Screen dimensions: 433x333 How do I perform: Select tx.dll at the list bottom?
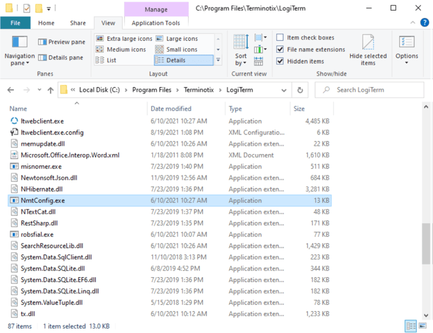point(170,314)
